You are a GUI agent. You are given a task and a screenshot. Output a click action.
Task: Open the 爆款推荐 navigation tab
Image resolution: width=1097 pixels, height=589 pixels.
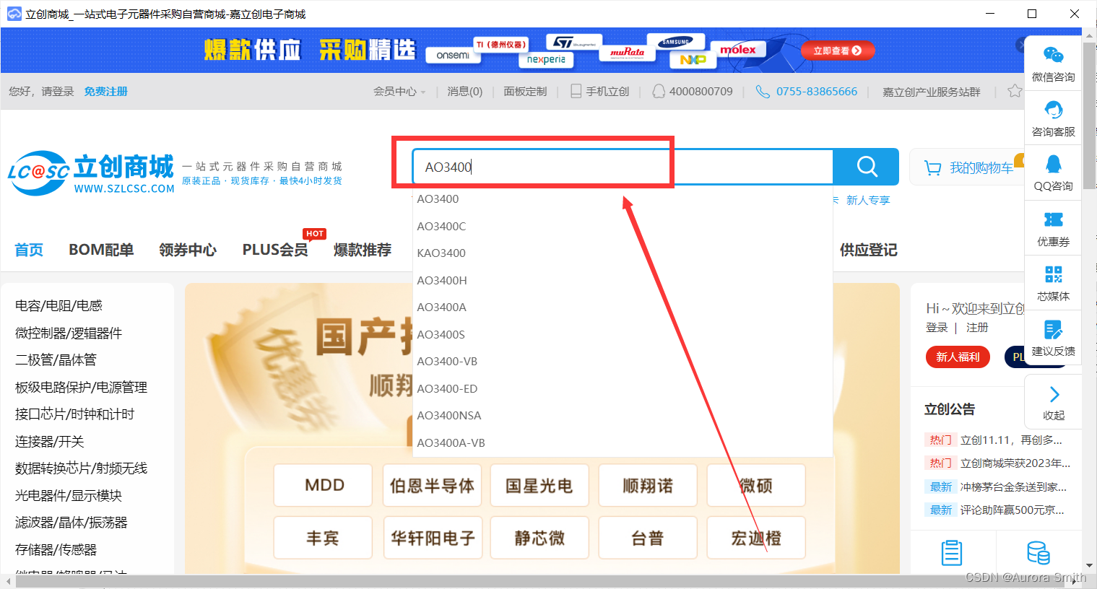(x=363, y=250)
